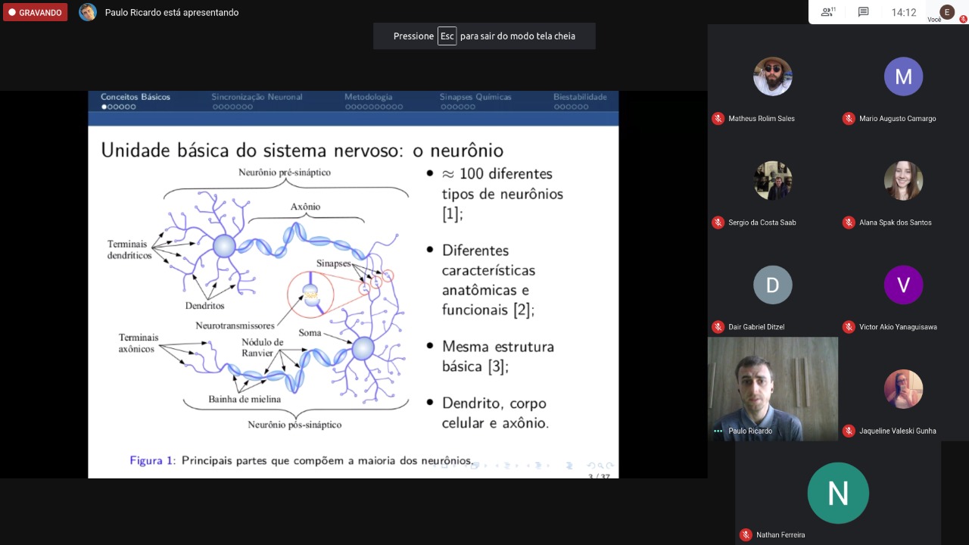This screenshot has height=545, width=969.
Task: Click the Soma label in the diagram
Action: [310, 332]
